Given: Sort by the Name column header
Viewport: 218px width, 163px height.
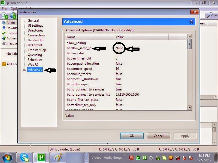Looking at the screenshot, I should pyautogui.click(x=90, y=37).
